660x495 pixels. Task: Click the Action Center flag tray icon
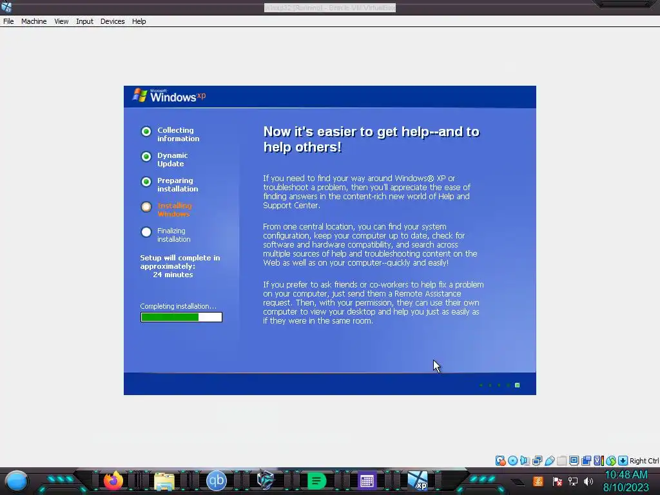(x=558, y=481)
